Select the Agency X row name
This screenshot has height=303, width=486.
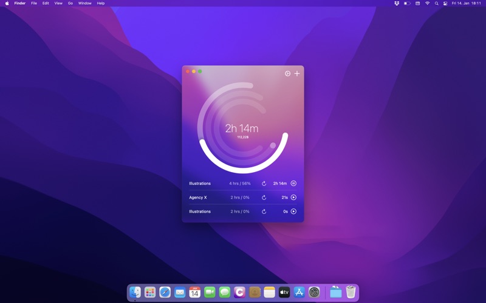(198, 198)
